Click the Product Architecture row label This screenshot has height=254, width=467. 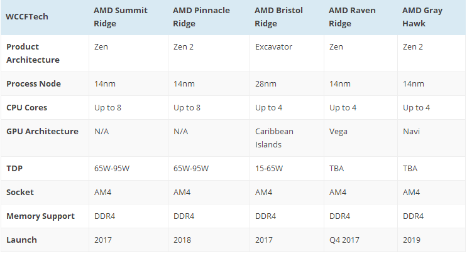[33, 53]
